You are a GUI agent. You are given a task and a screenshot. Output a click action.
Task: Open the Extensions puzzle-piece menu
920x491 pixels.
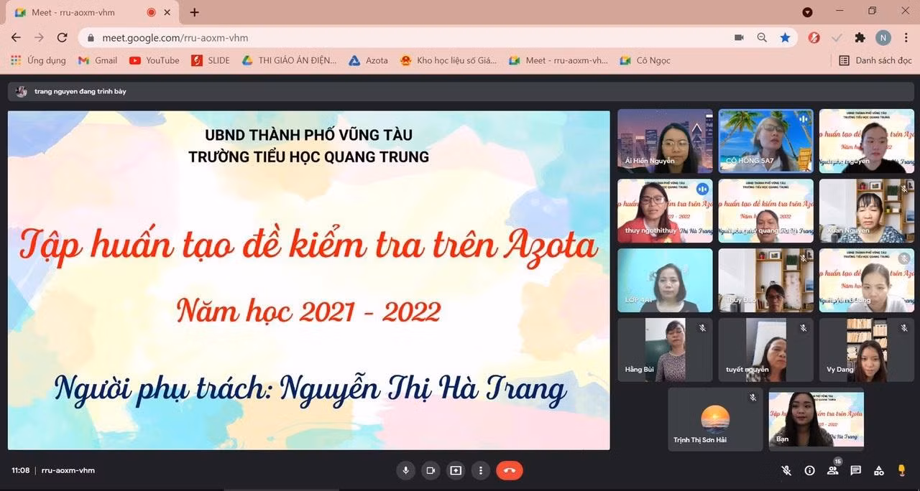coord(860,37)
